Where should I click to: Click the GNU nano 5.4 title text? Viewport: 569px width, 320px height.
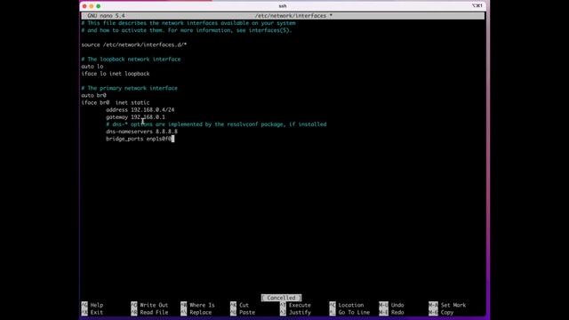(106, 16)
